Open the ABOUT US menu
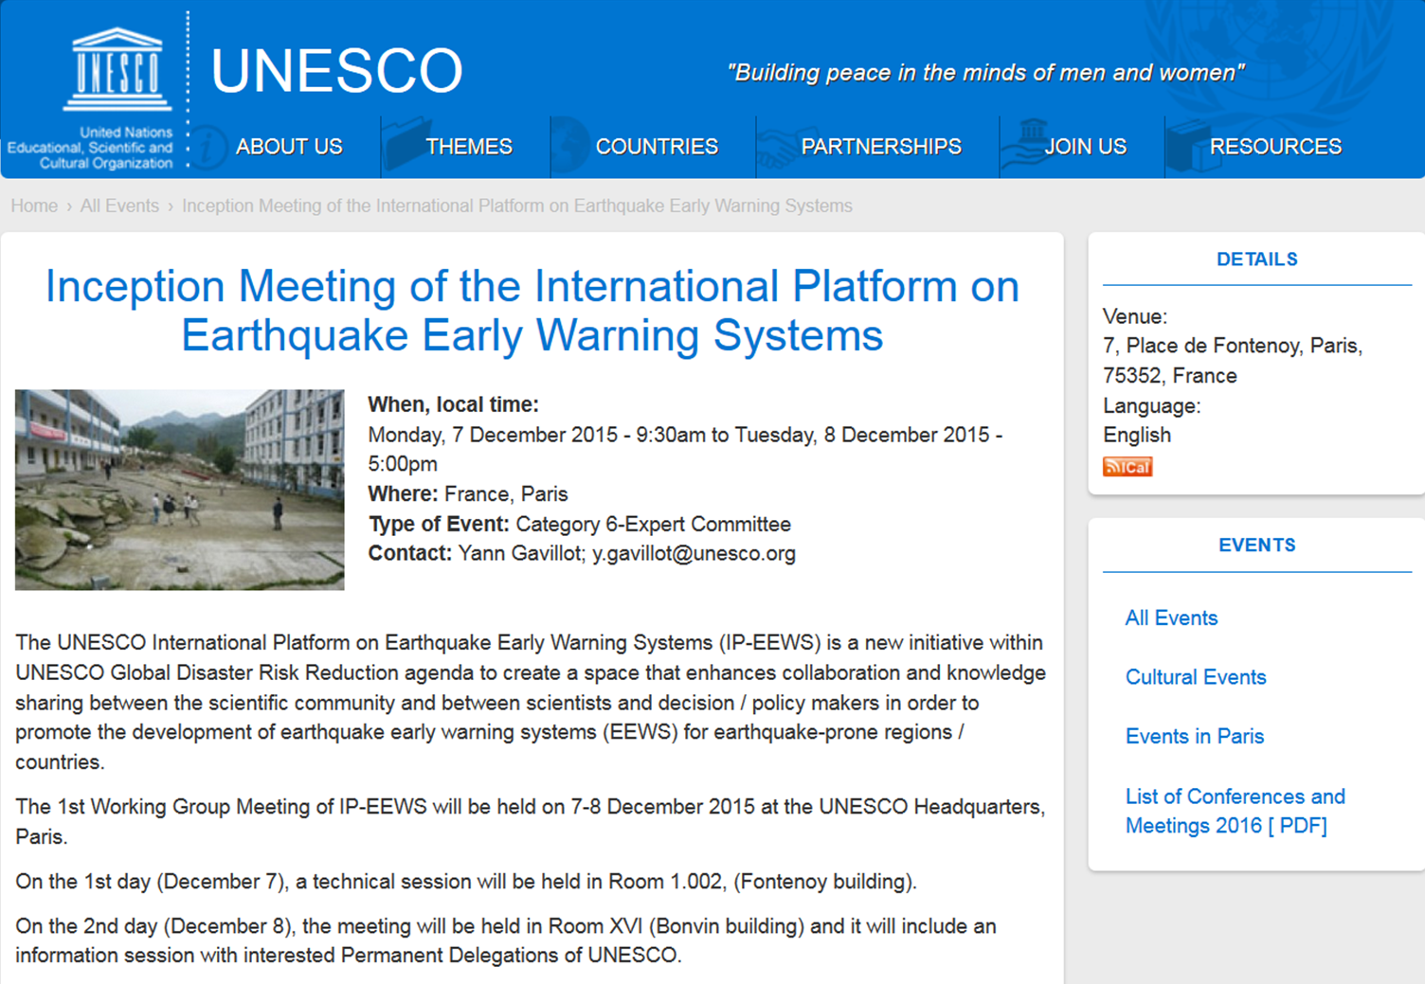Screen dimensions: 1425x984 (289, 147)
